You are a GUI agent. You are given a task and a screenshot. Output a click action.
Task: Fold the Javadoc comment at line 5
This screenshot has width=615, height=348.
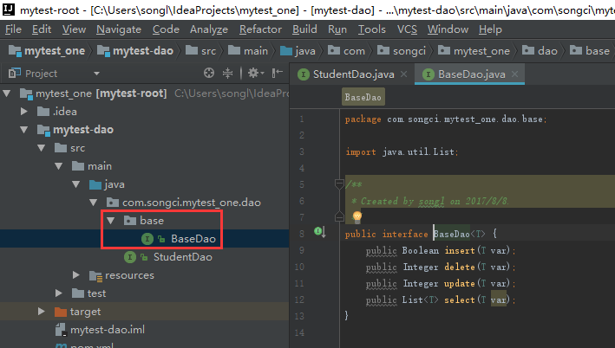pos(339,184)
